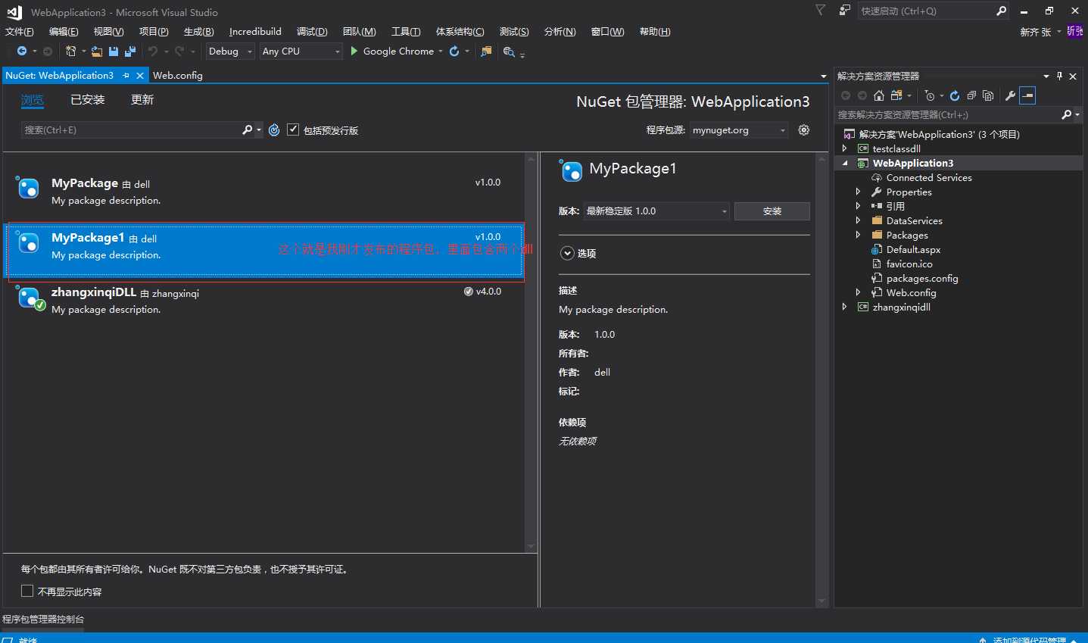Click the New Project toolbar icon
Image resolution: width=1088 pixels, height=643 pixels.
click(x=70, y=52)
